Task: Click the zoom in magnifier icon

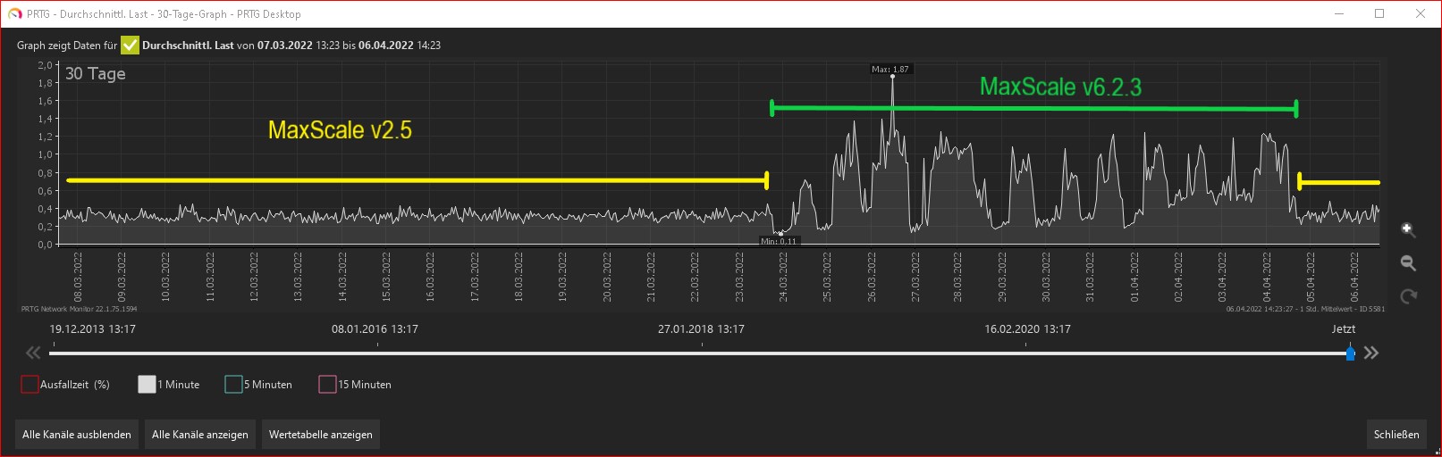Action: (1408, 230)
